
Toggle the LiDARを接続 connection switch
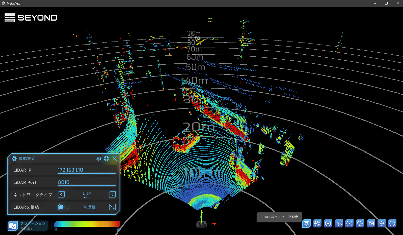pyautogui.click(x=64, y=207)
